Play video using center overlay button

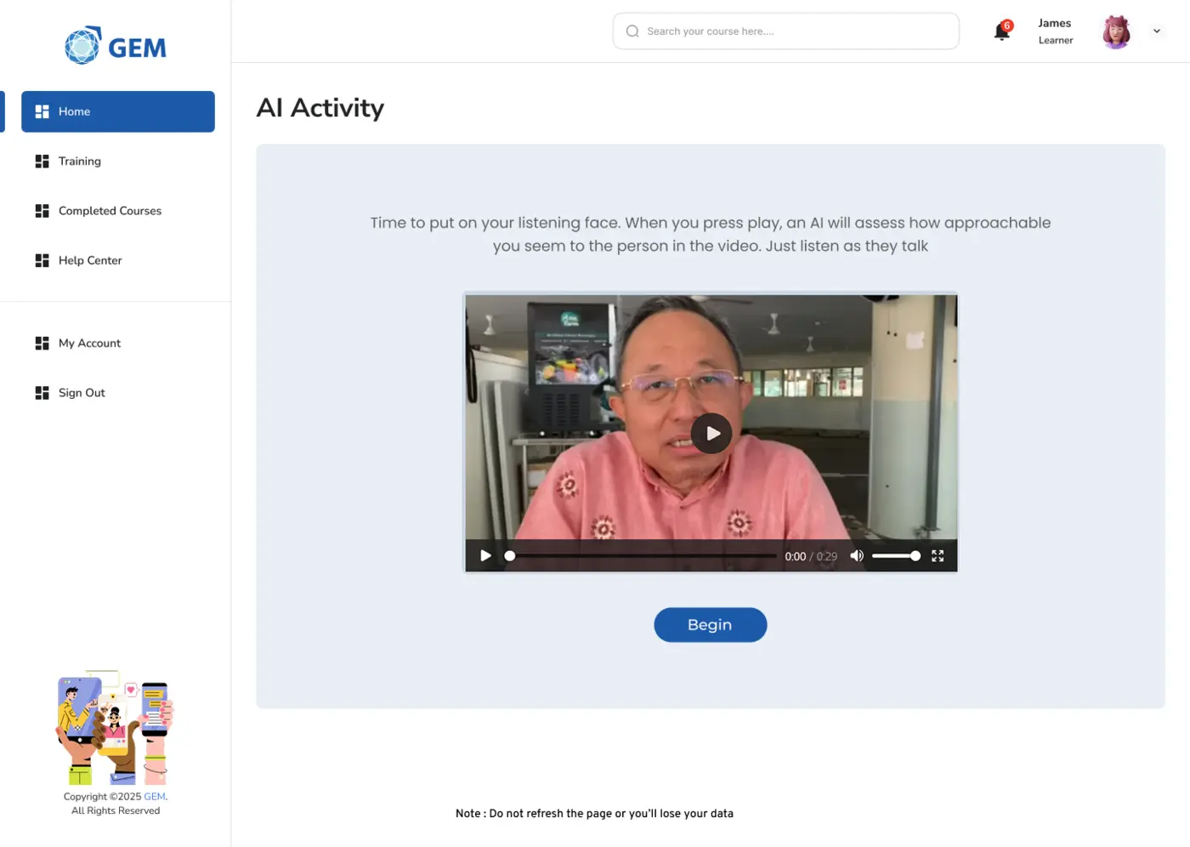711,434
